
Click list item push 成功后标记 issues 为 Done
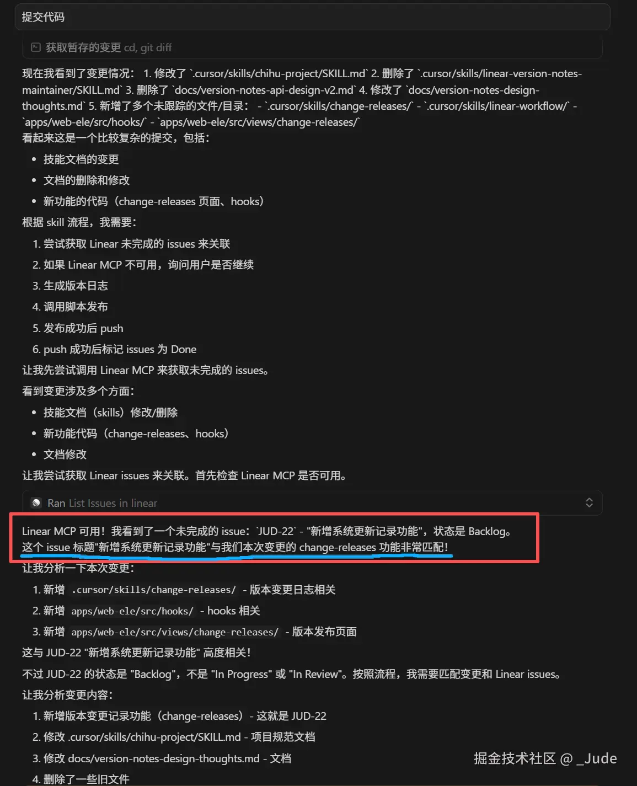[114, 349]
